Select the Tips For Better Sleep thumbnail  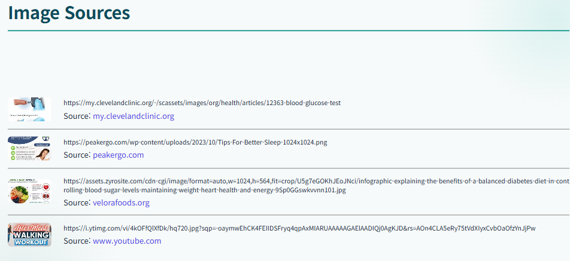[x=29, y=148]
